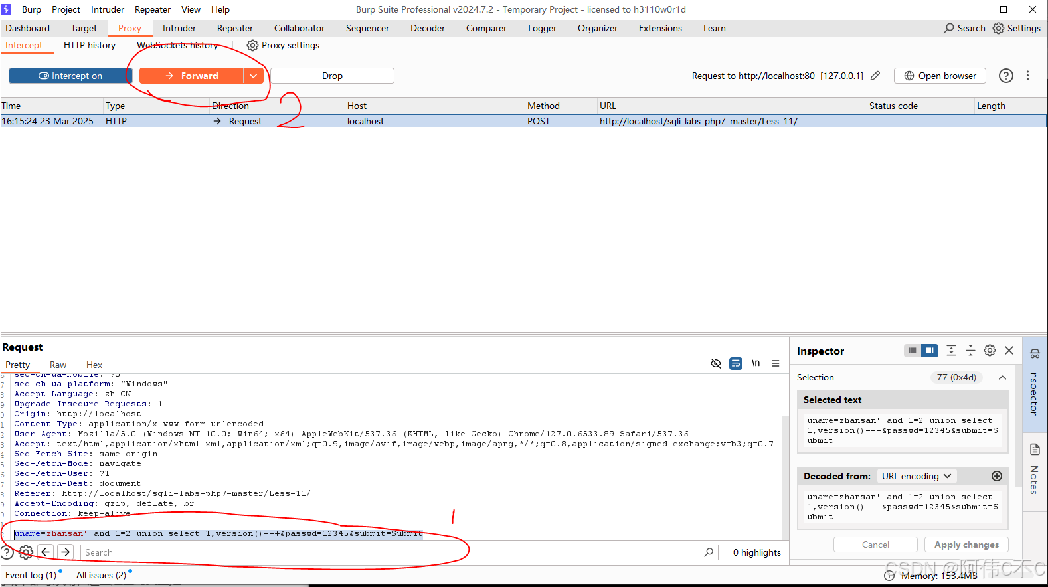The image size is (1048, 587).
Task: Open the Search magnifier in top bar
Action: 949,28
